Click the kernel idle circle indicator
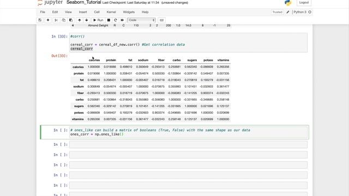 [310, 12]
